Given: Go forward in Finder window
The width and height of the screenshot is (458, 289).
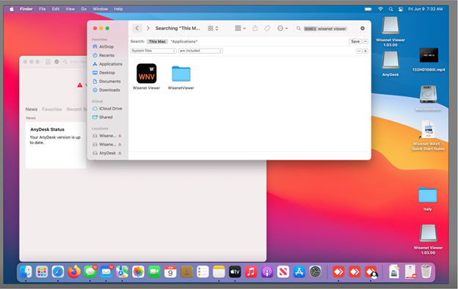Looking at the screenshot, I should click(148, 29).
